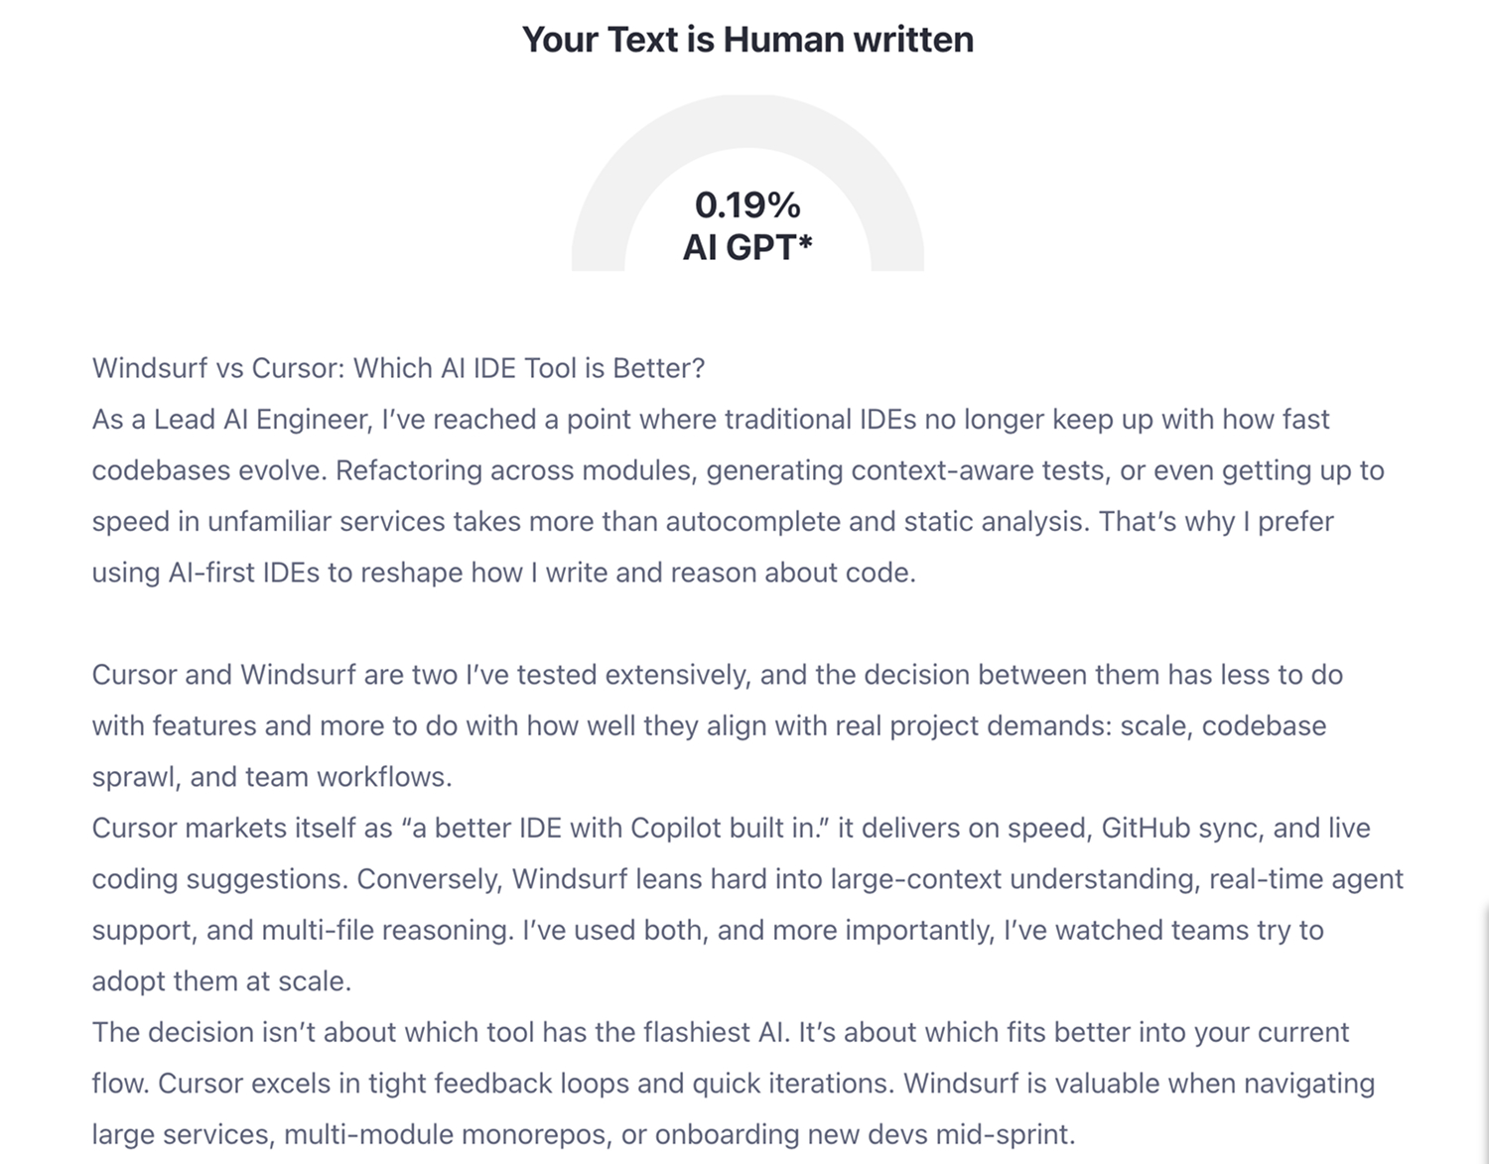
Task: Click the line 'support, and multi-file reasoning'
Action: (708, 931)
